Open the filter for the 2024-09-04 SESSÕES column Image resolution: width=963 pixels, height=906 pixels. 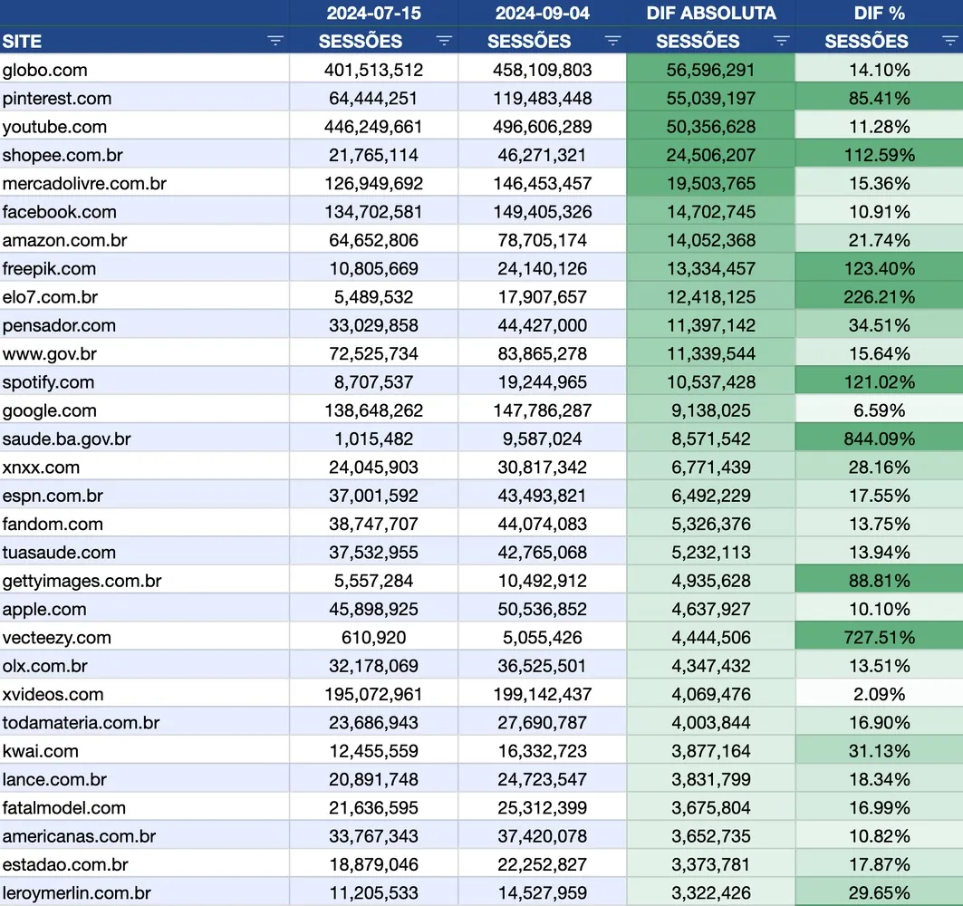pyautogui.click(x=613, y=41)
